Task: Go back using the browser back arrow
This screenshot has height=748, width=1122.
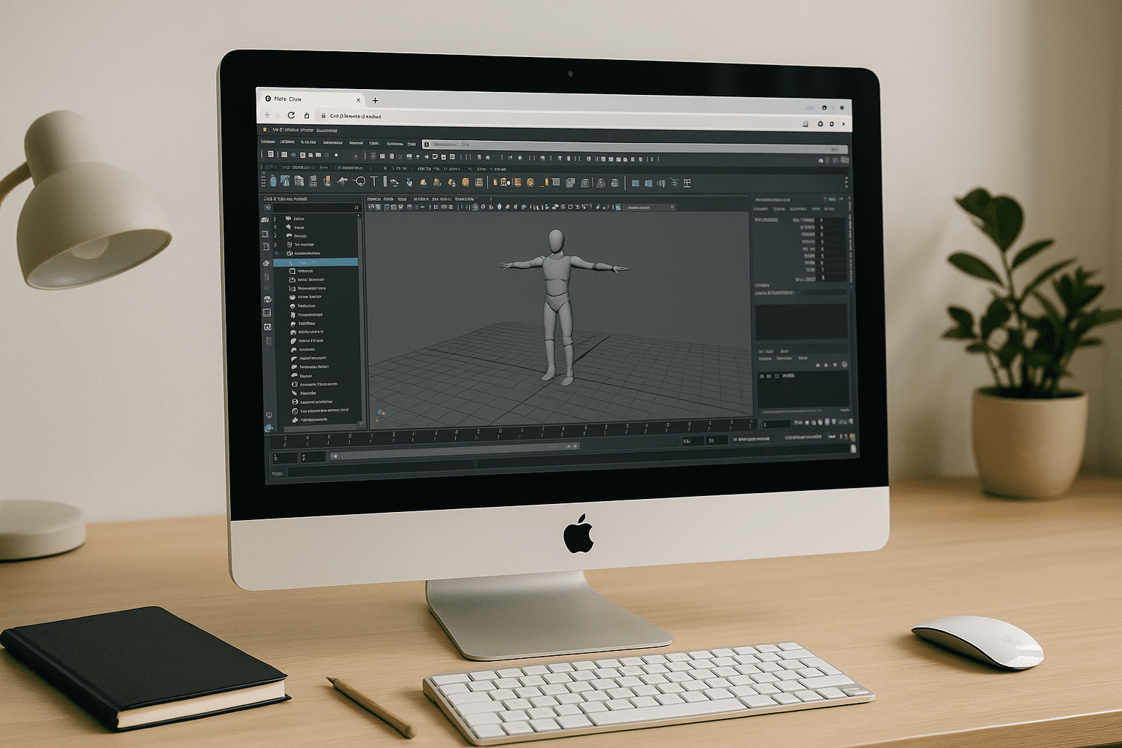Action: click(x=267, y=115)
